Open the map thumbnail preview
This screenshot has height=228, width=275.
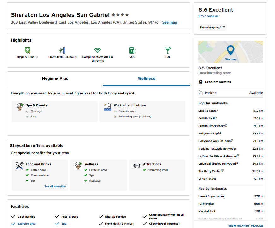coord(230,52)
